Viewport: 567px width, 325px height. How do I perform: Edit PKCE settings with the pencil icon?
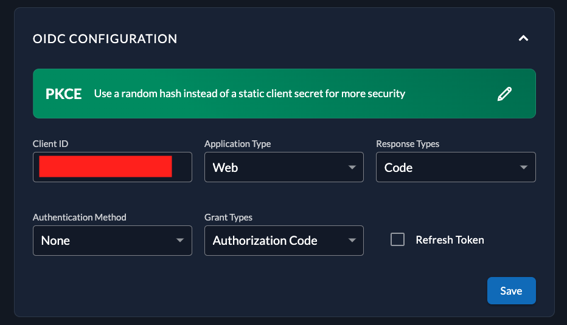coord(504,94)
